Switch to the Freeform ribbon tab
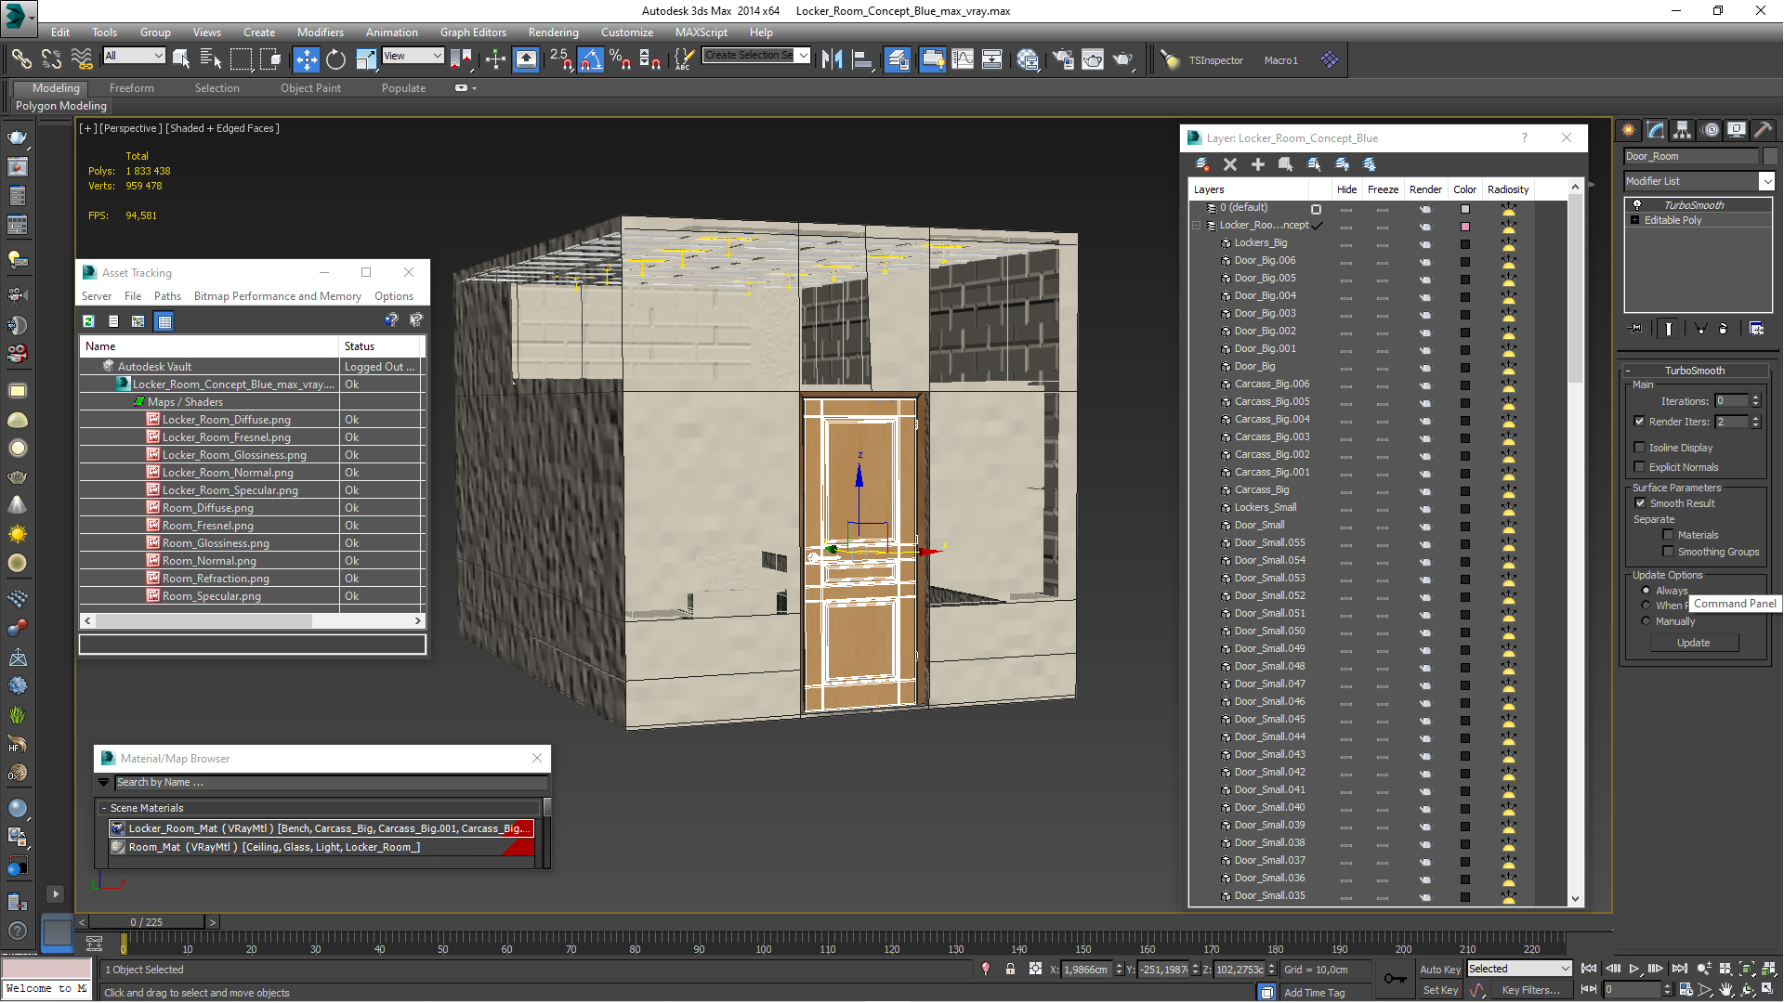 pyautogui.click(x=132, y=88)
